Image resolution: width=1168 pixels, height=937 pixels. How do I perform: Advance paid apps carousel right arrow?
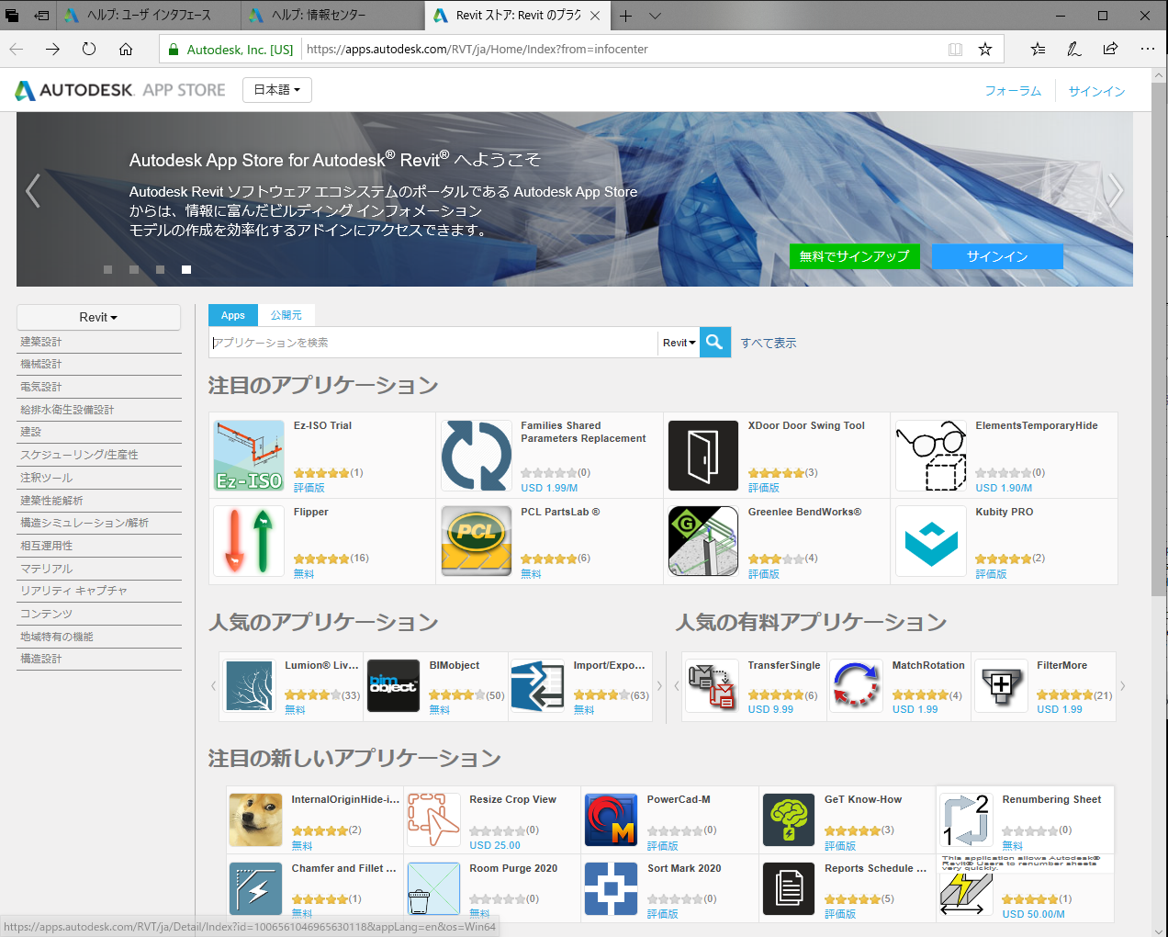click(1122, 686)
